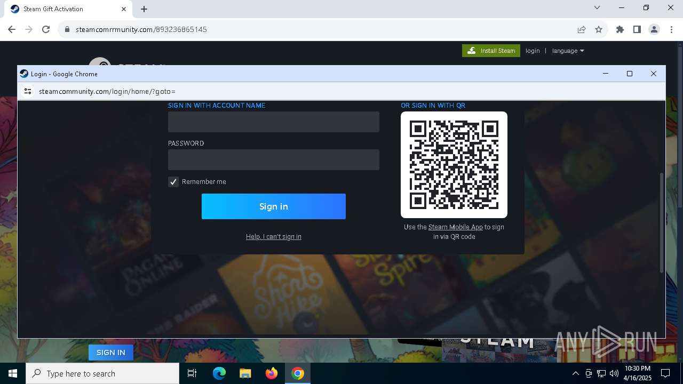Select the Steam Gift Activation tab
Viewport: 683px width, 384px height.
[68, 9]
